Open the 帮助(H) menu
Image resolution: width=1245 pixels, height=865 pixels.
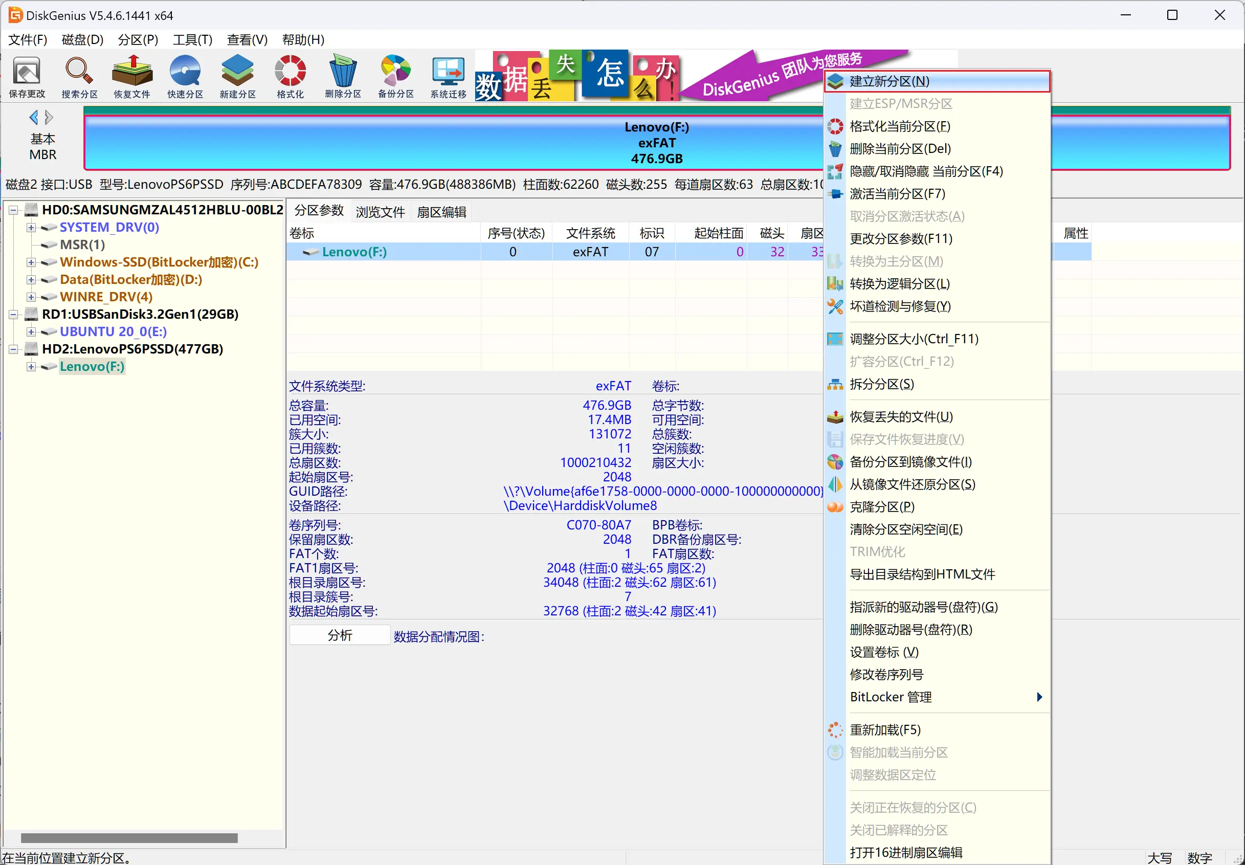point(303,39)
